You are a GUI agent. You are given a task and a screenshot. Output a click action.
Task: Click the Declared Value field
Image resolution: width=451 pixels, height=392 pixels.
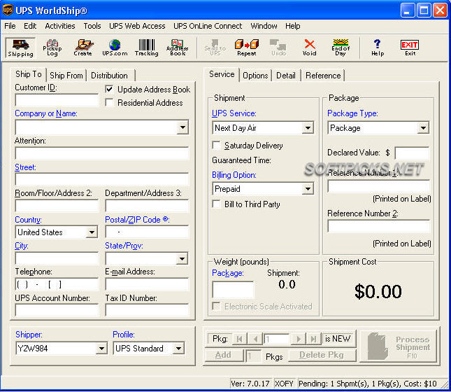pos(412,153)
